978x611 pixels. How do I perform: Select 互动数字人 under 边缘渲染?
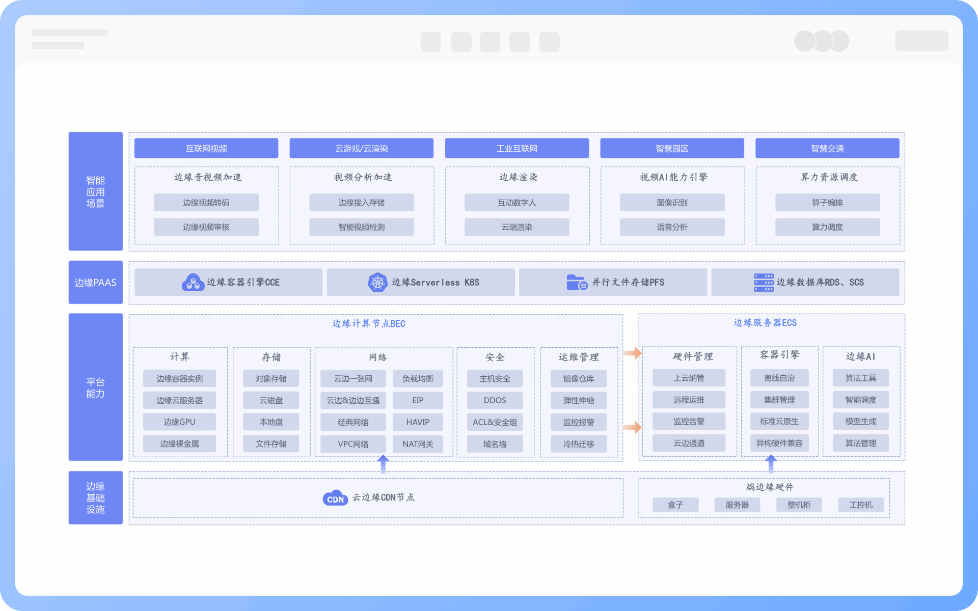click(517, 202)
